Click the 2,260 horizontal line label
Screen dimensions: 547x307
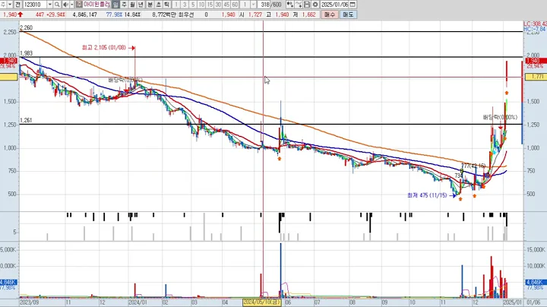26,27
